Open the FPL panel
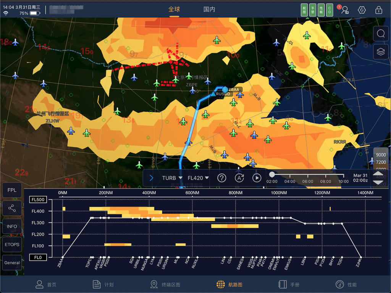Image resolution: width=391 pixels, height=293 pixels. (x=12, y=190)
